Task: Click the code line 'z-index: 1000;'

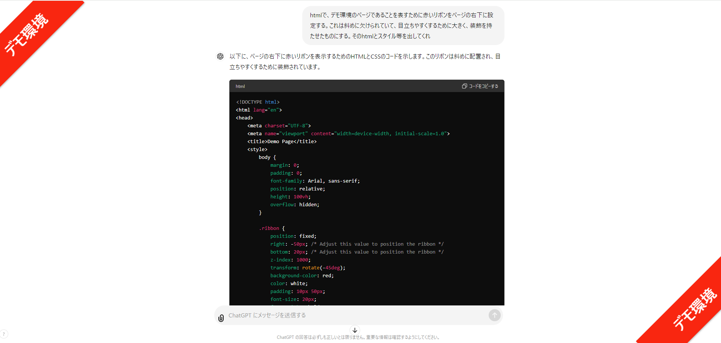Action: coord(291,260)
